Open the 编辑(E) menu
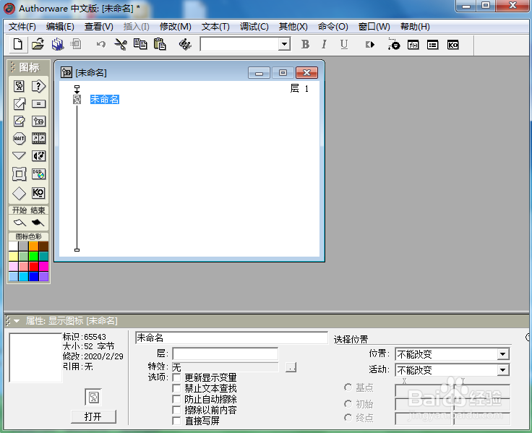 tap(60, 27)
